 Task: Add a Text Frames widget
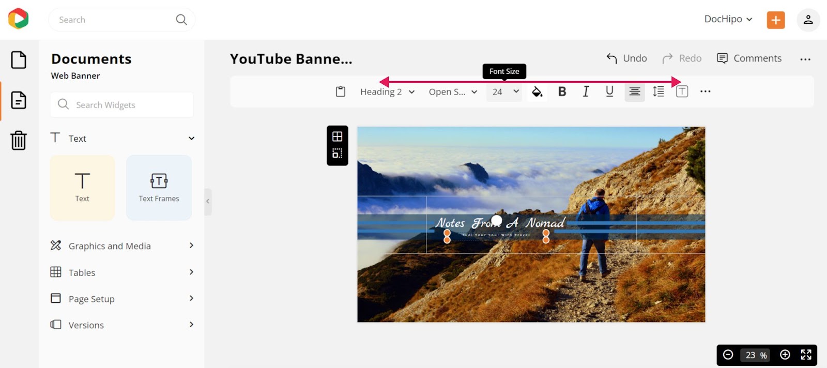click(159, 188)
